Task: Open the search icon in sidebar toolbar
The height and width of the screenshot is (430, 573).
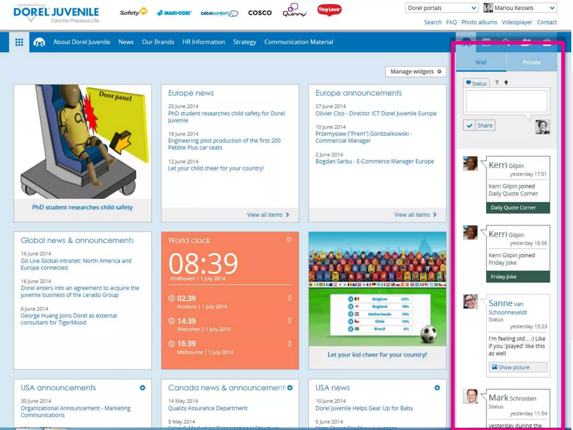Action: 506,42
